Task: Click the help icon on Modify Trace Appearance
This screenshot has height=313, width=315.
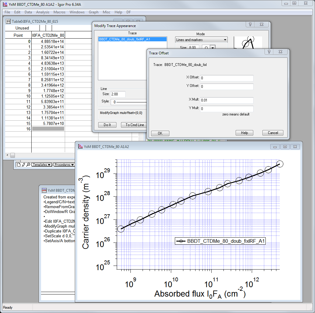Action: click(250, 24)
